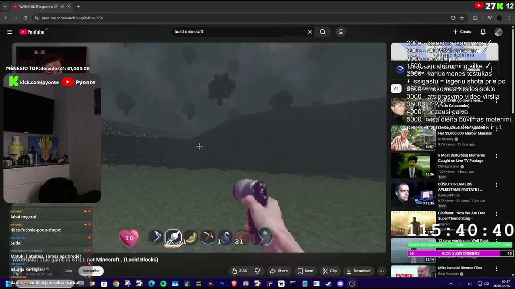The width and height of the screenshot is (515, 289).
Task: Open the notifications bell
Action: [x=483, y=32]
